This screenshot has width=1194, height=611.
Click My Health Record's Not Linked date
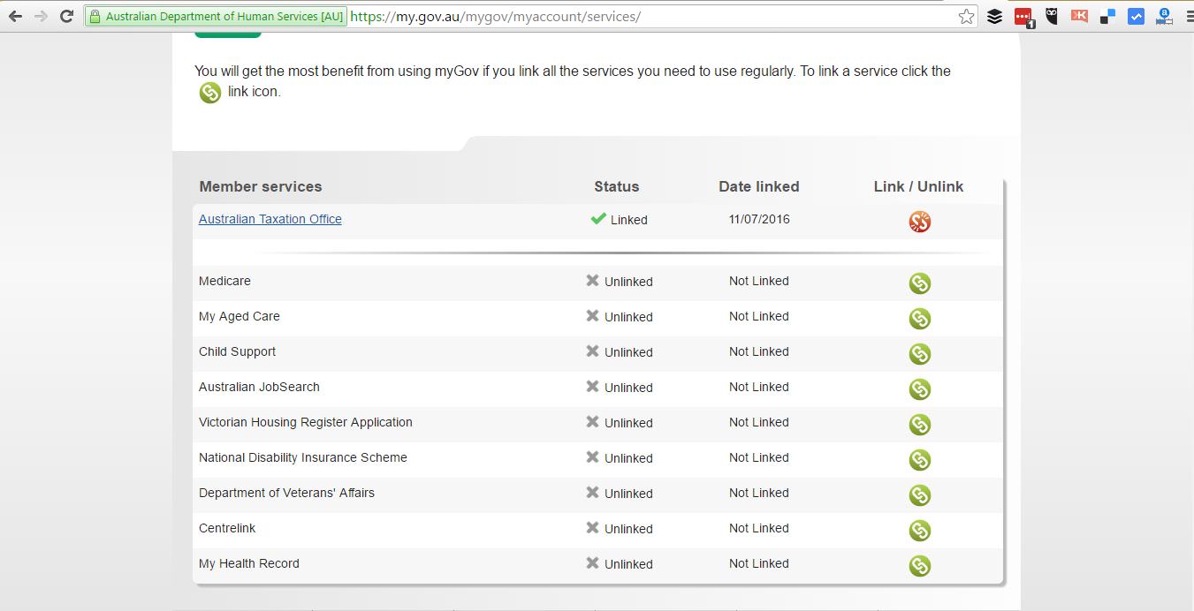(x=758, y=563)
